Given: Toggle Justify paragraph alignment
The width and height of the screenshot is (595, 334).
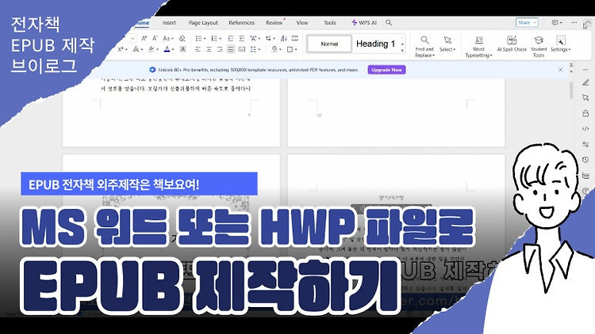Looking at the screenshot, I should (231, 49).
